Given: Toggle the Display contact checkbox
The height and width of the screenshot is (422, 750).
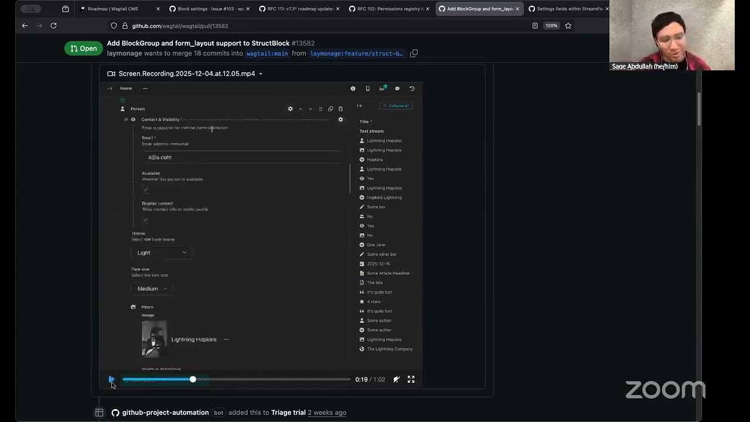Looking at the screenshot, I should click(x=146, y=220).
